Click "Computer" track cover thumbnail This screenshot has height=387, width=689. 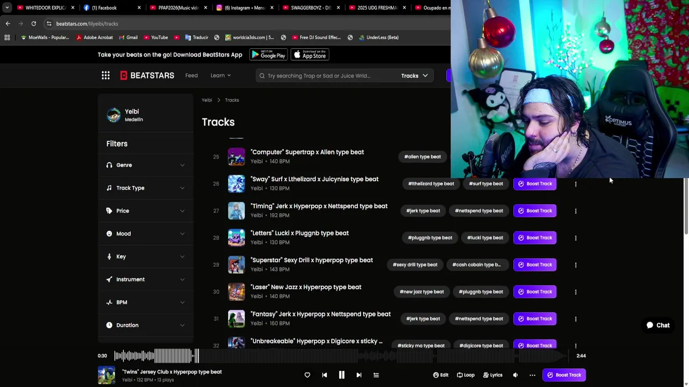point(236,157)
